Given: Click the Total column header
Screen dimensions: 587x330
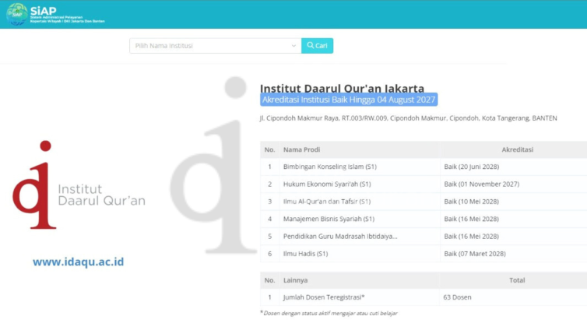Looking at the screenshot, I should click(x=517, y=280).
